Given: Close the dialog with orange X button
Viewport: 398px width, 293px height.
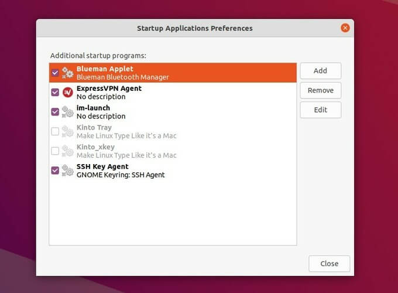Looking at the screenshot, I should click(345, 28).
